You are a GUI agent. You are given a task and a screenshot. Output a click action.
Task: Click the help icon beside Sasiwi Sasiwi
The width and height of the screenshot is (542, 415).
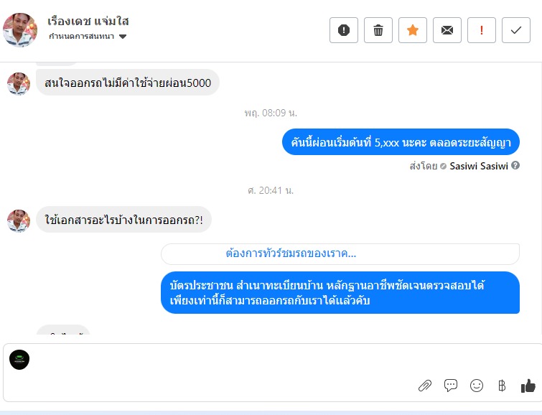pyautogui.click(x=515, y=166)
